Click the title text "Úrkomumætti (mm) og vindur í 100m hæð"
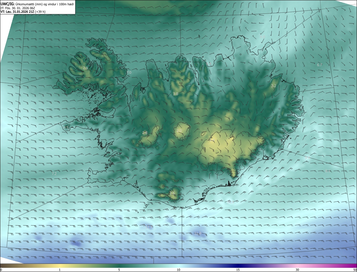Screen dimensions: 357x272 point(45,4)
